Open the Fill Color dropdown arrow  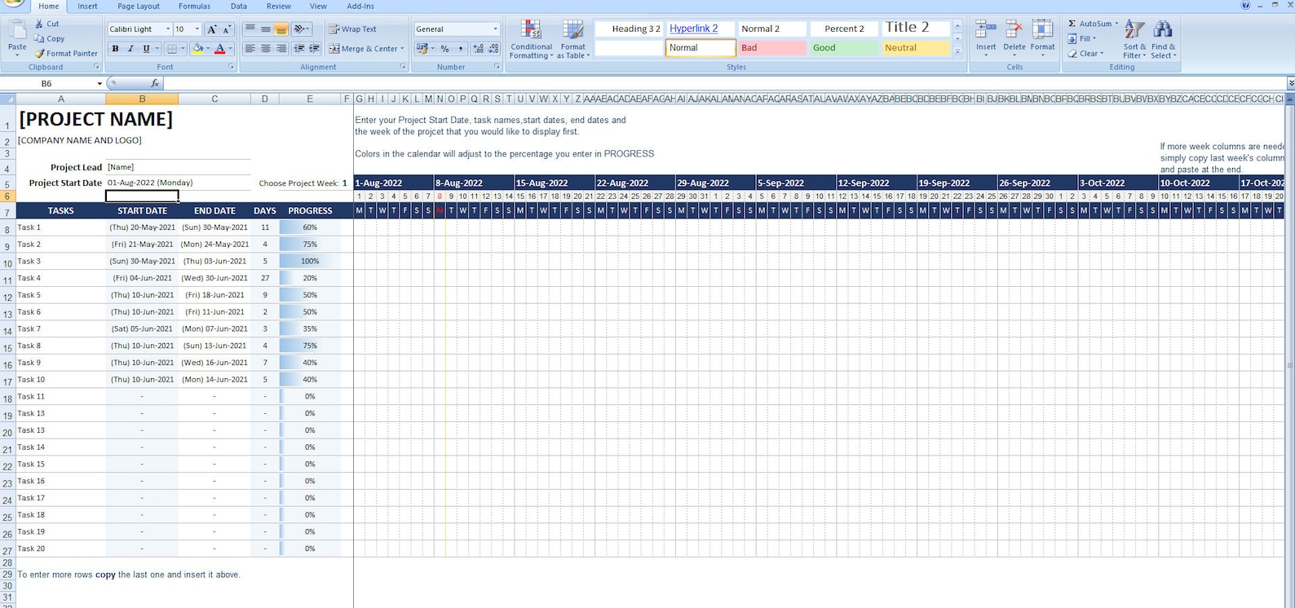pyautogui.click(x=207, y=49)
